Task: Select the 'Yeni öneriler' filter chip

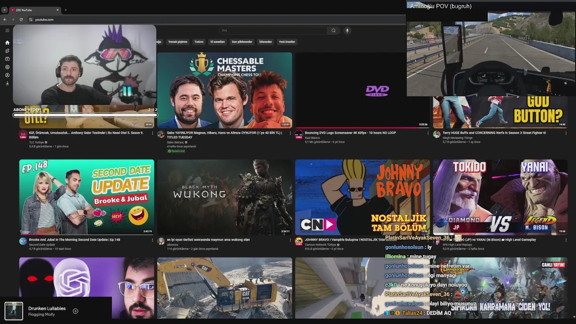Action: [287, 42]
